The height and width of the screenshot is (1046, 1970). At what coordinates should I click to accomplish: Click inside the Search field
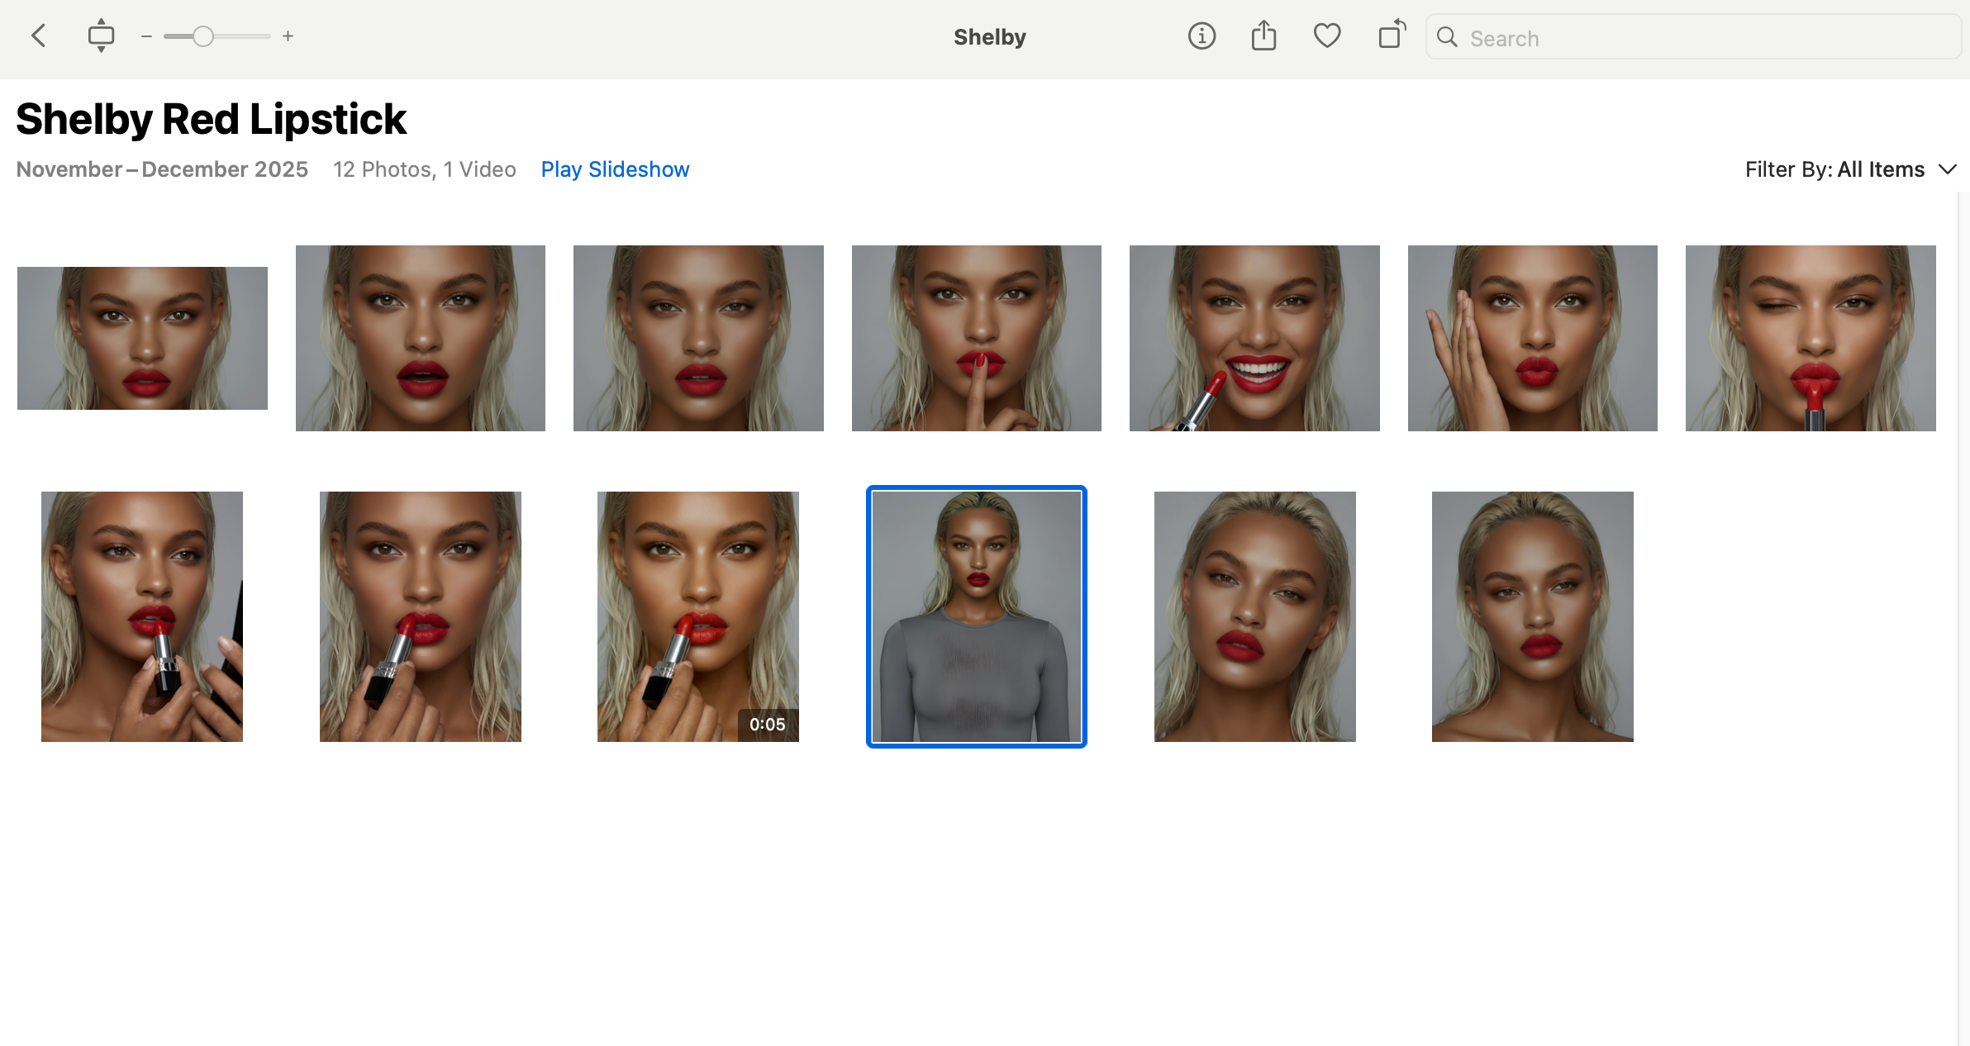pyautogui.click(x=1653, y=37)
